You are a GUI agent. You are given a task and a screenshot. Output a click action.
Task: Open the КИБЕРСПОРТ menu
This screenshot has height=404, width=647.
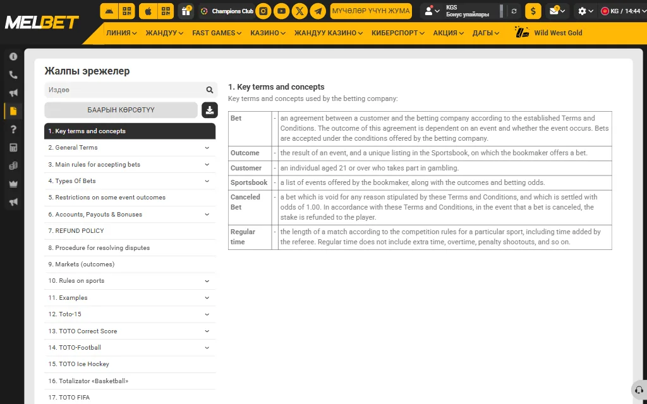[398, 33]
